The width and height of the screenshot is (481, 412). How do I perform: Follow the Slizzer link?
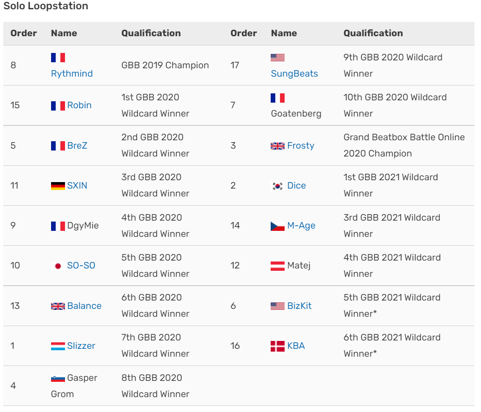coord(81,346)
